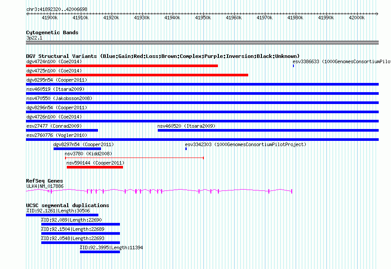Click the 41980k ruler tick label

295,18
